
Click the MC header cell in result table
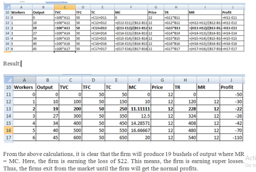[139, 87]
